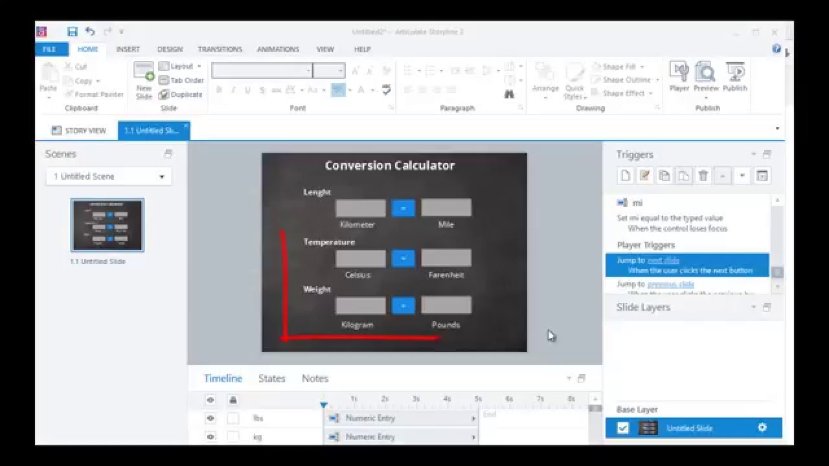Lock the lbs timeline object
The height and width of the screenshot is (466, 829).
coord(233,418)
